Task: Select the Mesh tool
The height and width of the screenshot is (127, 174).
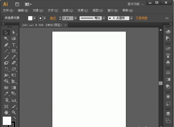Action: pyautogui.click(x=6, y=88)
